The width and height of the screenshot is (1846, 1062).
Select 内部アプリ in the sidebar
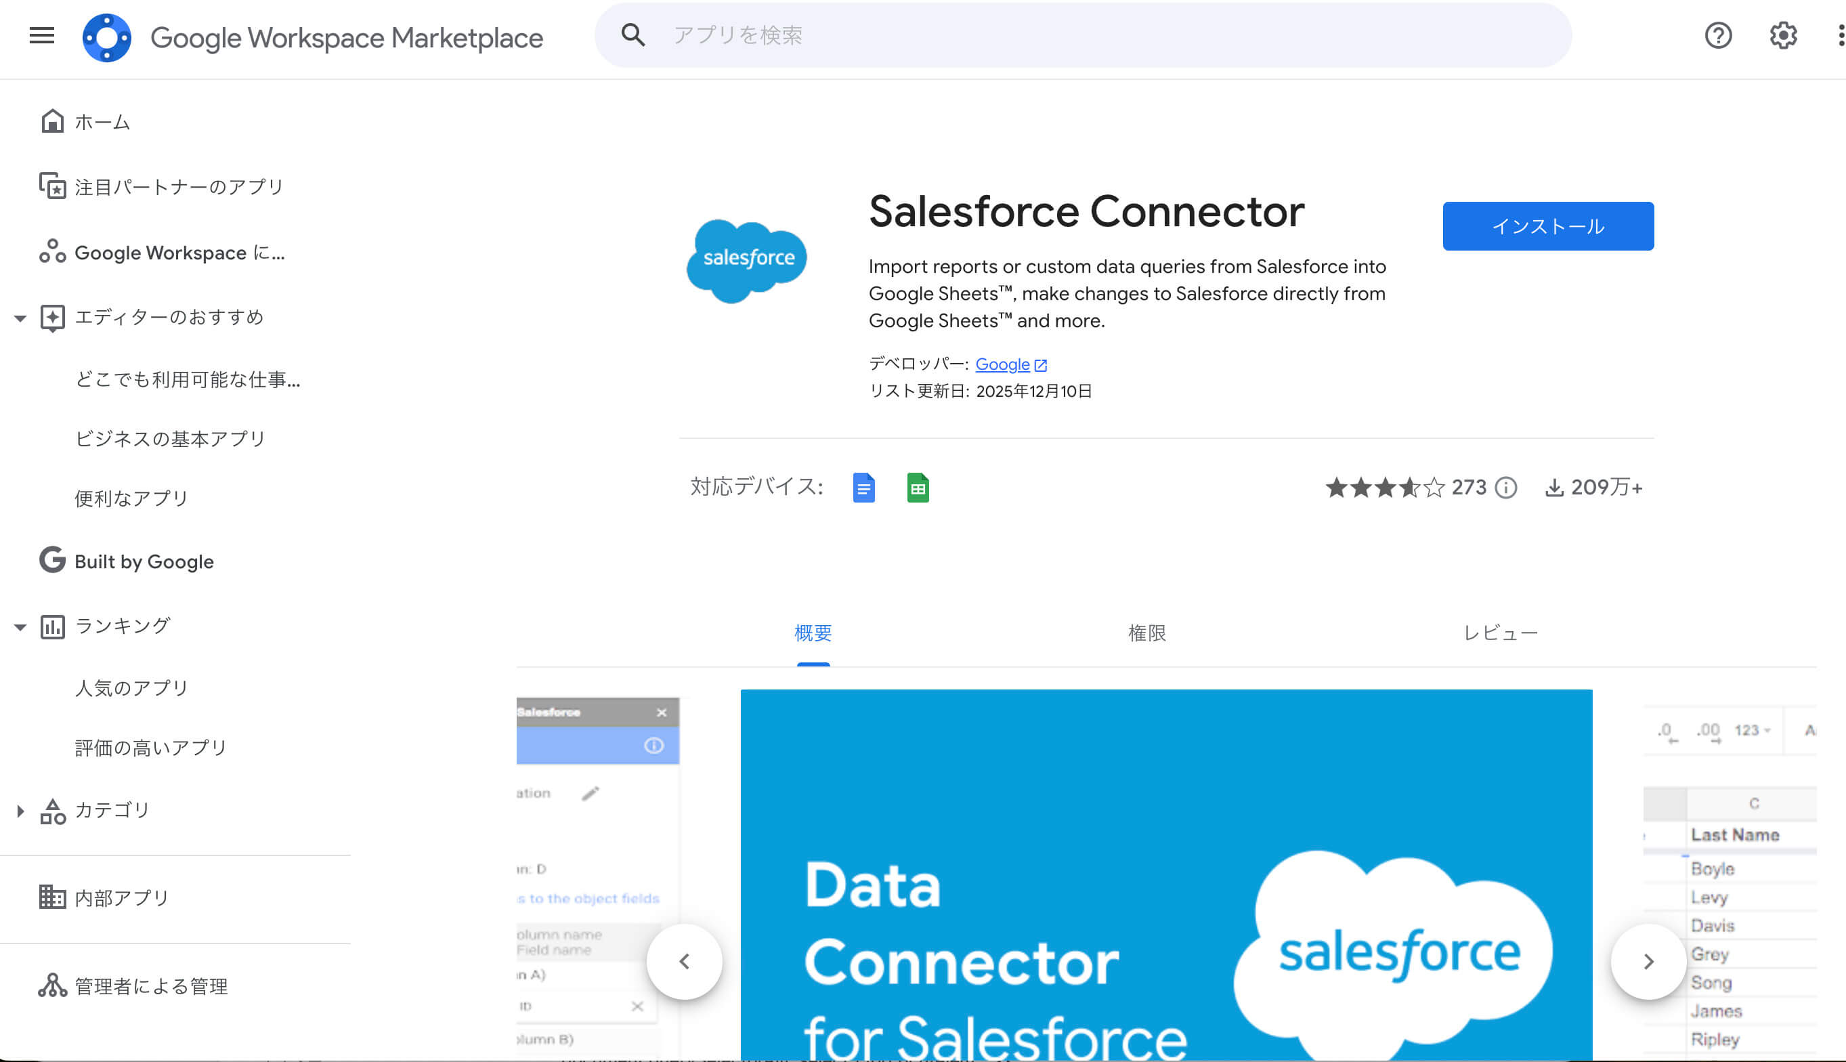(x=121, y=897)
